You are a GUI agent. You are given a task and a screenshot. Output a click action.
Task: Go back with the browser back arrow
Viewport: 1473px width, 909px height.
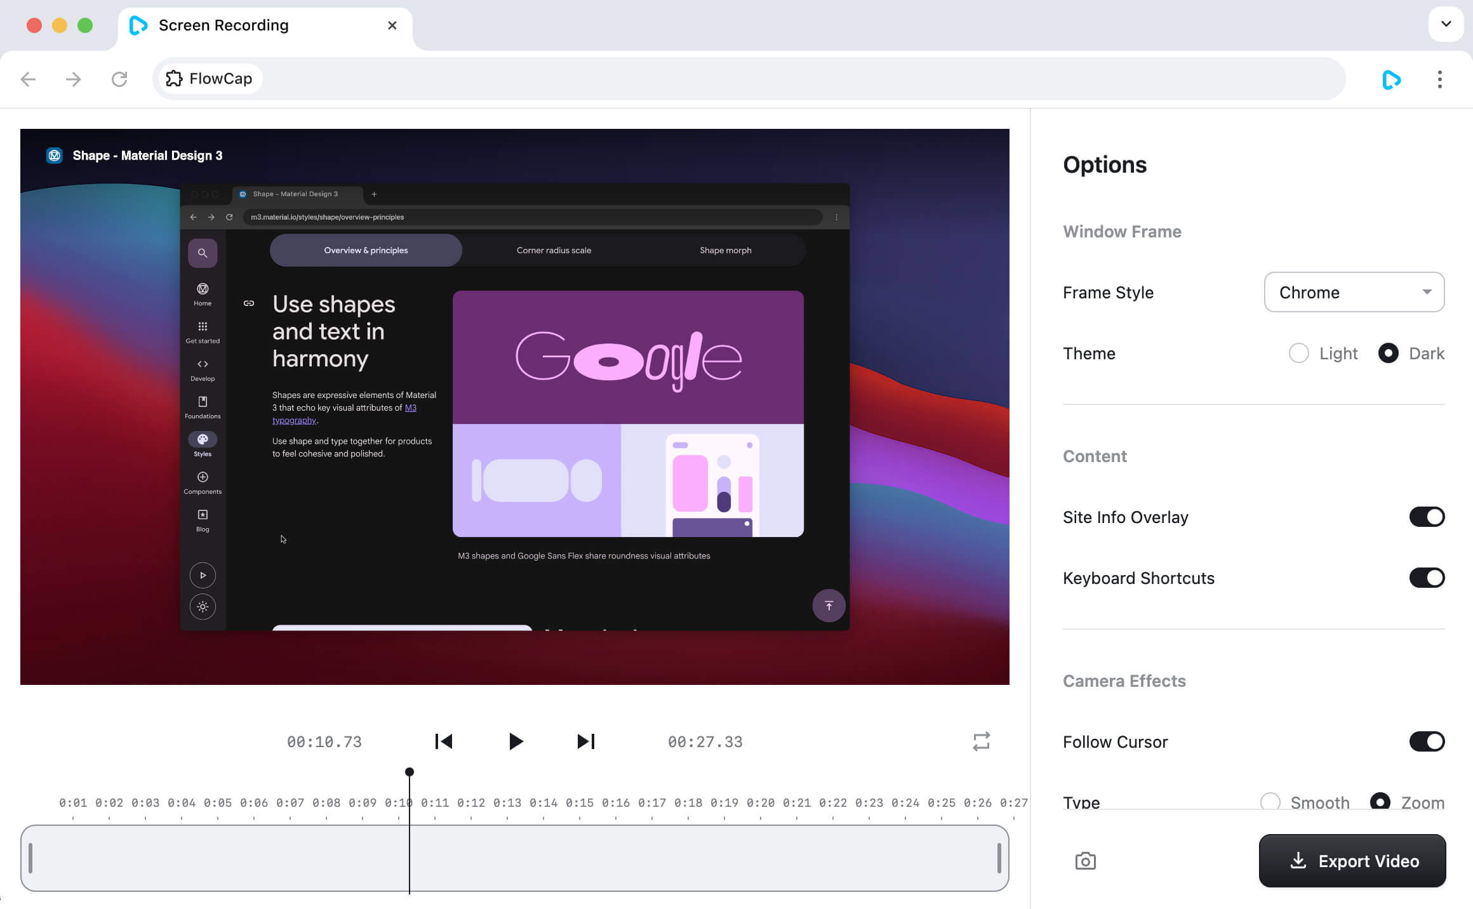pos(28,79)
